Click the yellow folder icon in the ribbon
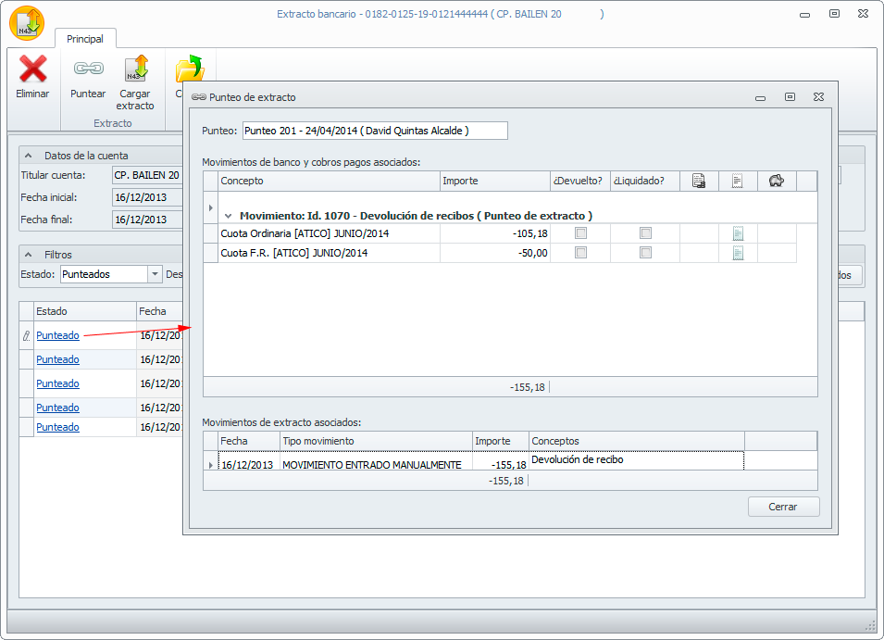This screenshot has height=640, width=884. click(188, 69)
